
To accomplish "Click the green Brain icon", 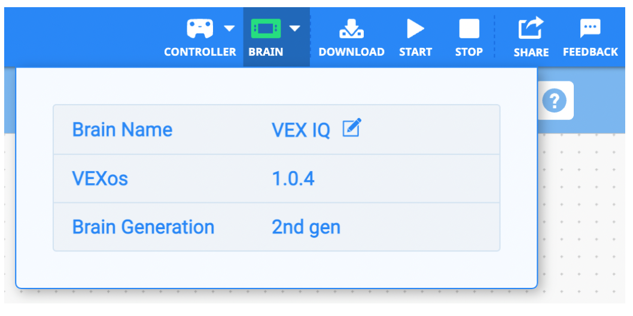I will (x=266, y=28).
